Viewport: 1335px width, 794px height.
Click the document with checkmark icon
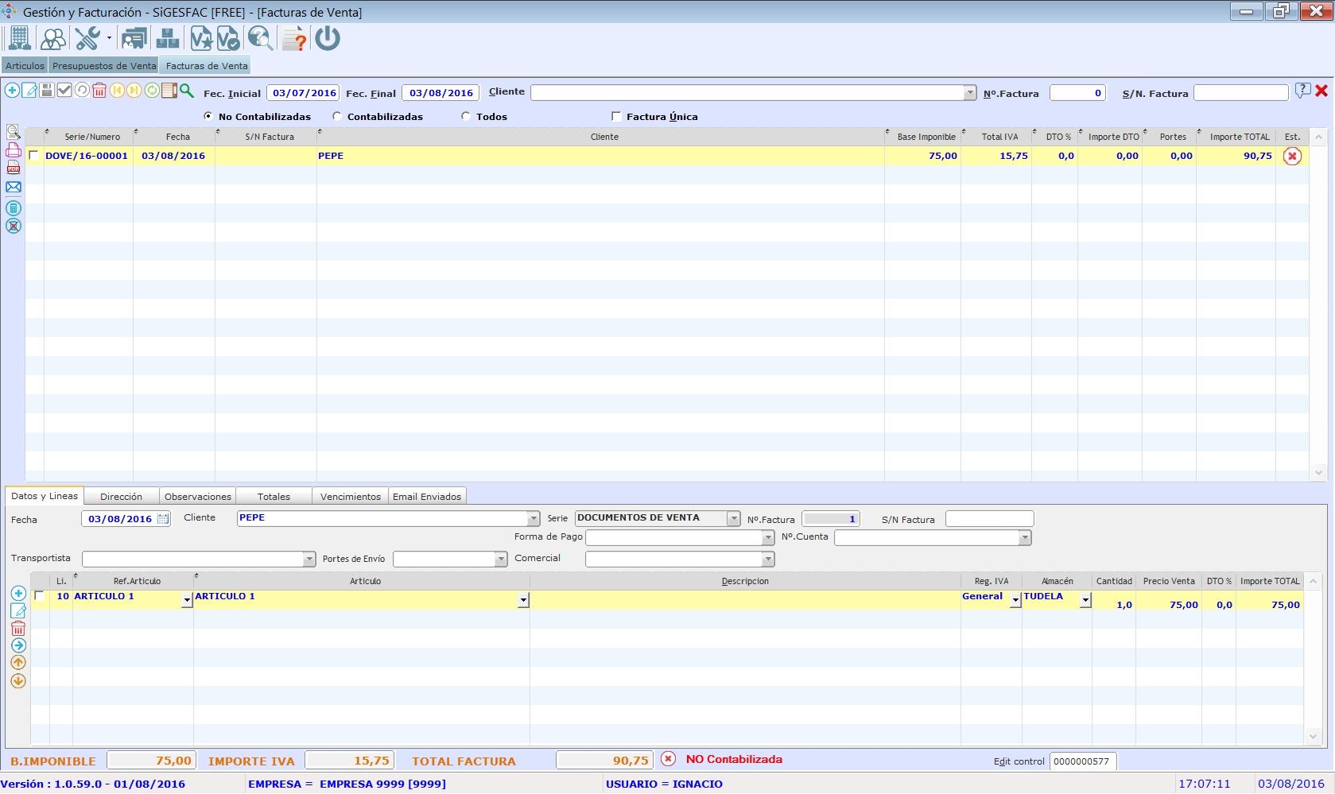pos(227,38)
